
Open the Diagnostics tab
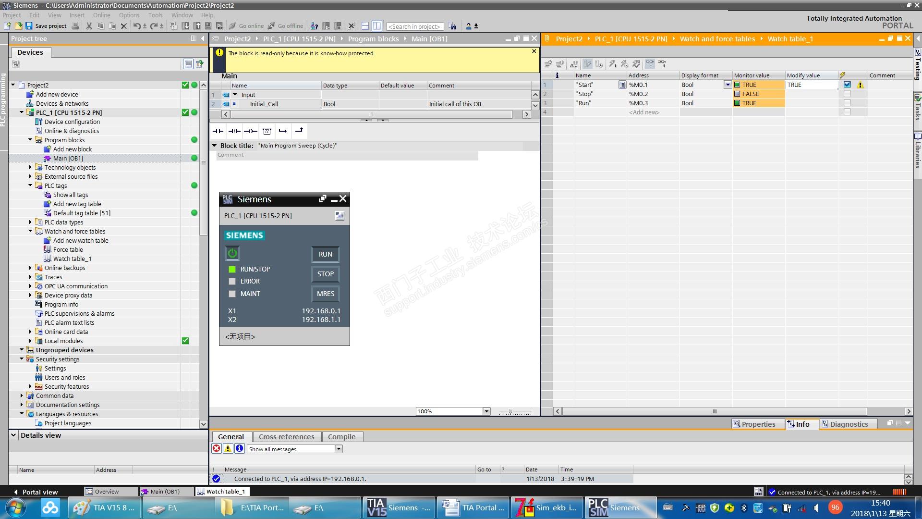coord(849,424)
